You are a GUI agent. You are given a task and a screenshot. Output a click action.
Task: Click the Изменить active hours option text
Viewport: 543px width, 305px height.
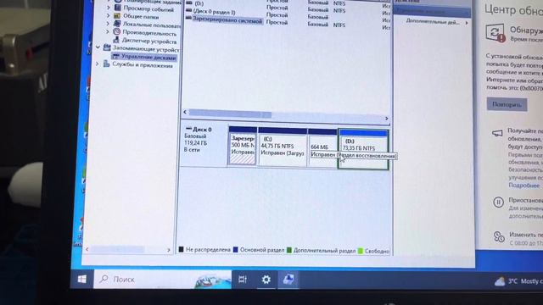pyautogui.click(x=526, y=235)
